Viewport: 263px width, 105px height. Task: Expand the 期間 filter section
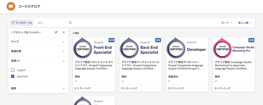tap(38, 89)
